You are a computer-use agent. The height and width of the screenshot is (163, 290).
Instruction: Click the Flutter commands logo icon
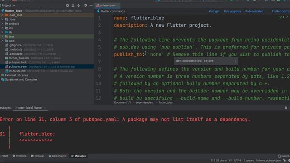tap(98, 11)
